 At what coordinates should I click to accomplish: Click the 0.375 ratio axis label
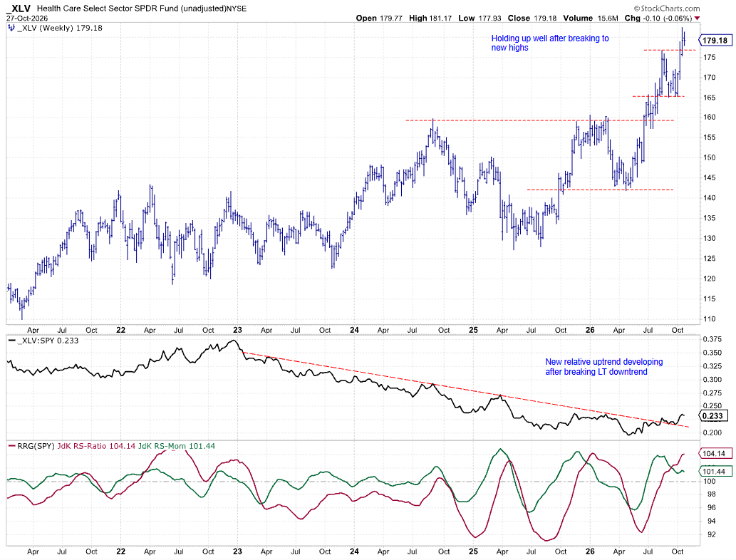(x=712, y=339)
